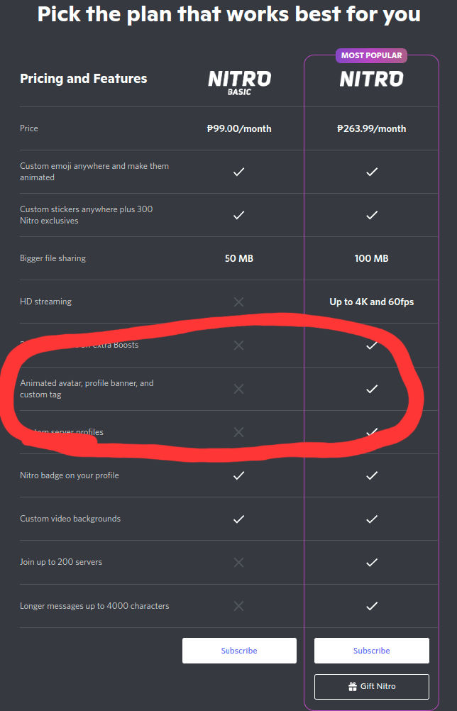
Task: Click Nitro checkmark for custom stickers row
Action: point(372,215)
